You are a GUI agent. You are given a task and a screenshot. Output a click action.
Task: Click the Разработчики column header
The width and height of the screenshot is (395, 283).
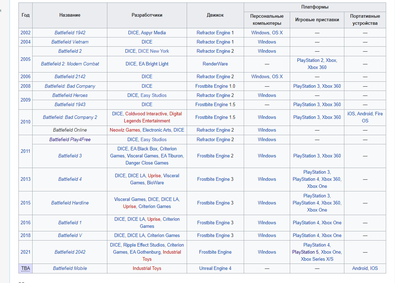pyautogui.click(x=147, y=15)
